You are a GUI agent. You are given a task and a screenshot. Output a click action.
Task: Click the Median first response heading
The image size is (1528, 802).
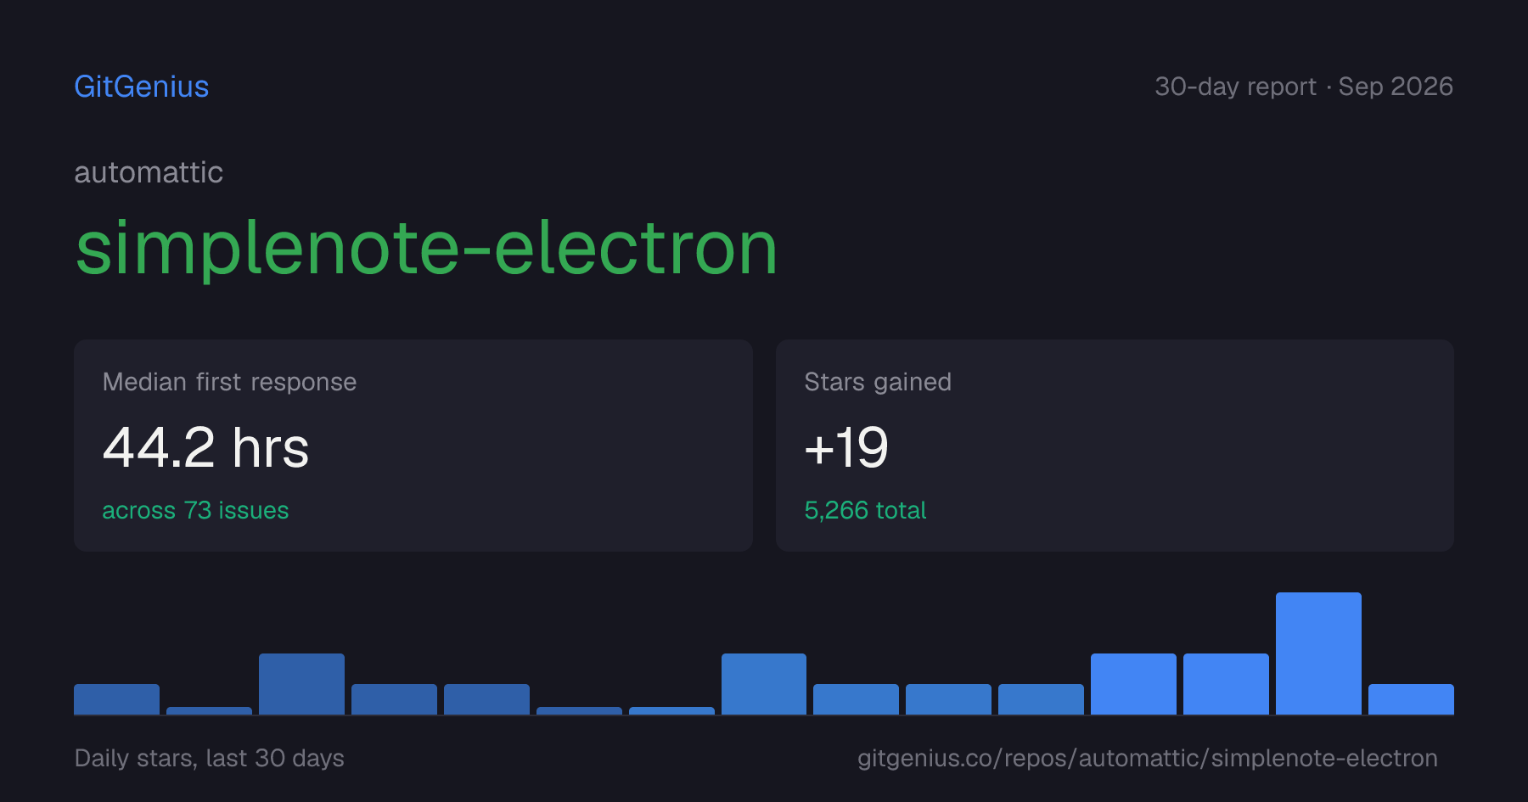229,382
